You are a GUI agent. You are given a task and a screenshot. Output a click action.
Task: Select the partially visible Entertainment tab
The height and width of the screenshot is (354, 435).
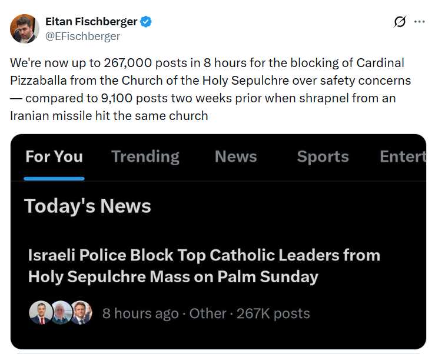pos(403,156)
